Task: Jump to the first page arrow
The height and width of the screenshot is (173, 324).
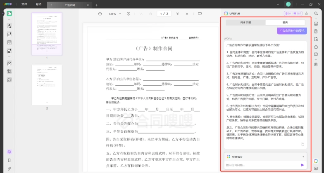Action: [141, 14]
